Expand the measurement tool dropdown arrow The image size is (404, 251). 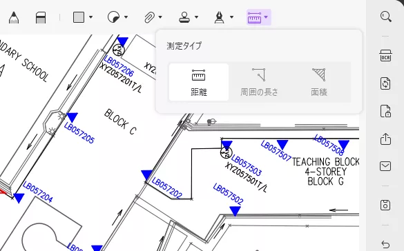click(266, 17)
